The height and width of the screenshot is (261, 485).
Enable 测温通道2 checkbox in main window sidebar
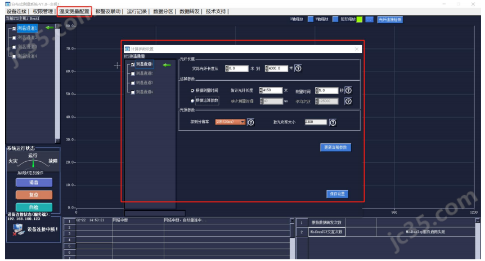14,38
